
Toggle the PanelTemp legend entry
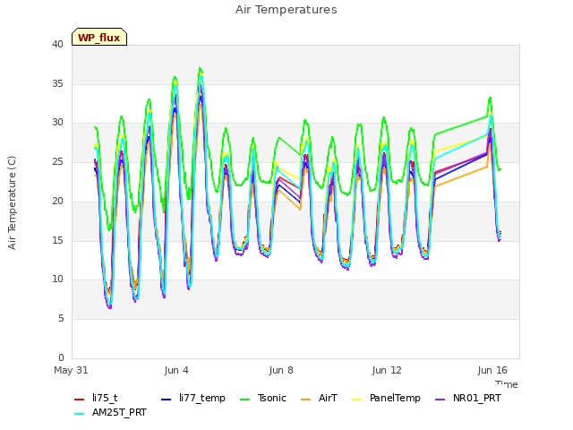[386, 398]
